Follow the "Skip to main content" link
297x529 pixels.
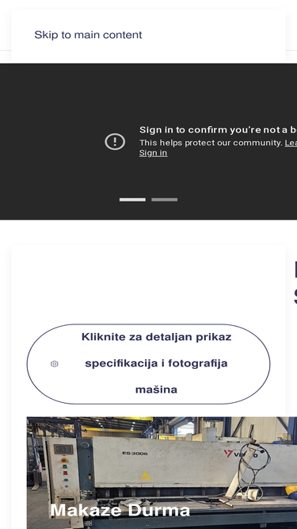click(88, 35)
